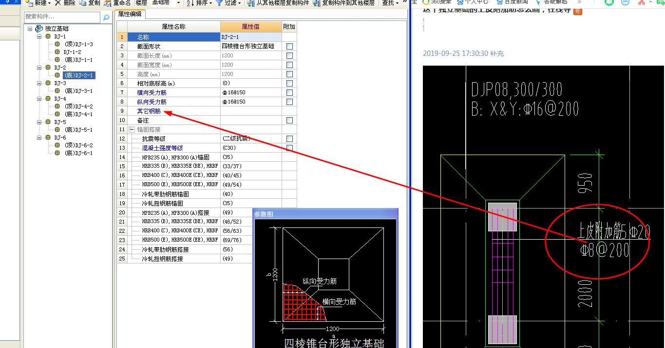This screenshot has height=348, width=665.
Task: Tick the 附加 checkbox for 抗震等级
Action: pyautogui.click(x=289, y=139)
